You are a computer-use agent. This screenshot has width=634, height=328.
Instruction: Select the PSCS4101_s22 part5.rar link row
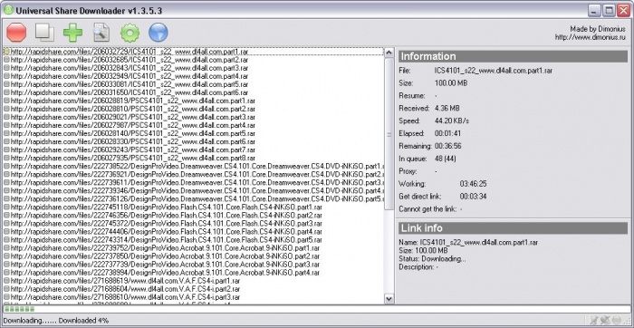(193, 133)
